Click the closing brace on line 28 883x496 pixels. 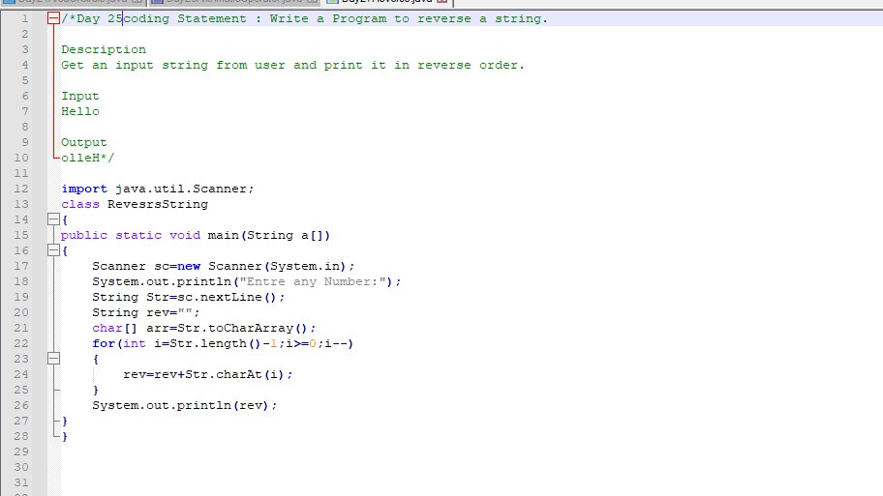(x=65, y=436)
